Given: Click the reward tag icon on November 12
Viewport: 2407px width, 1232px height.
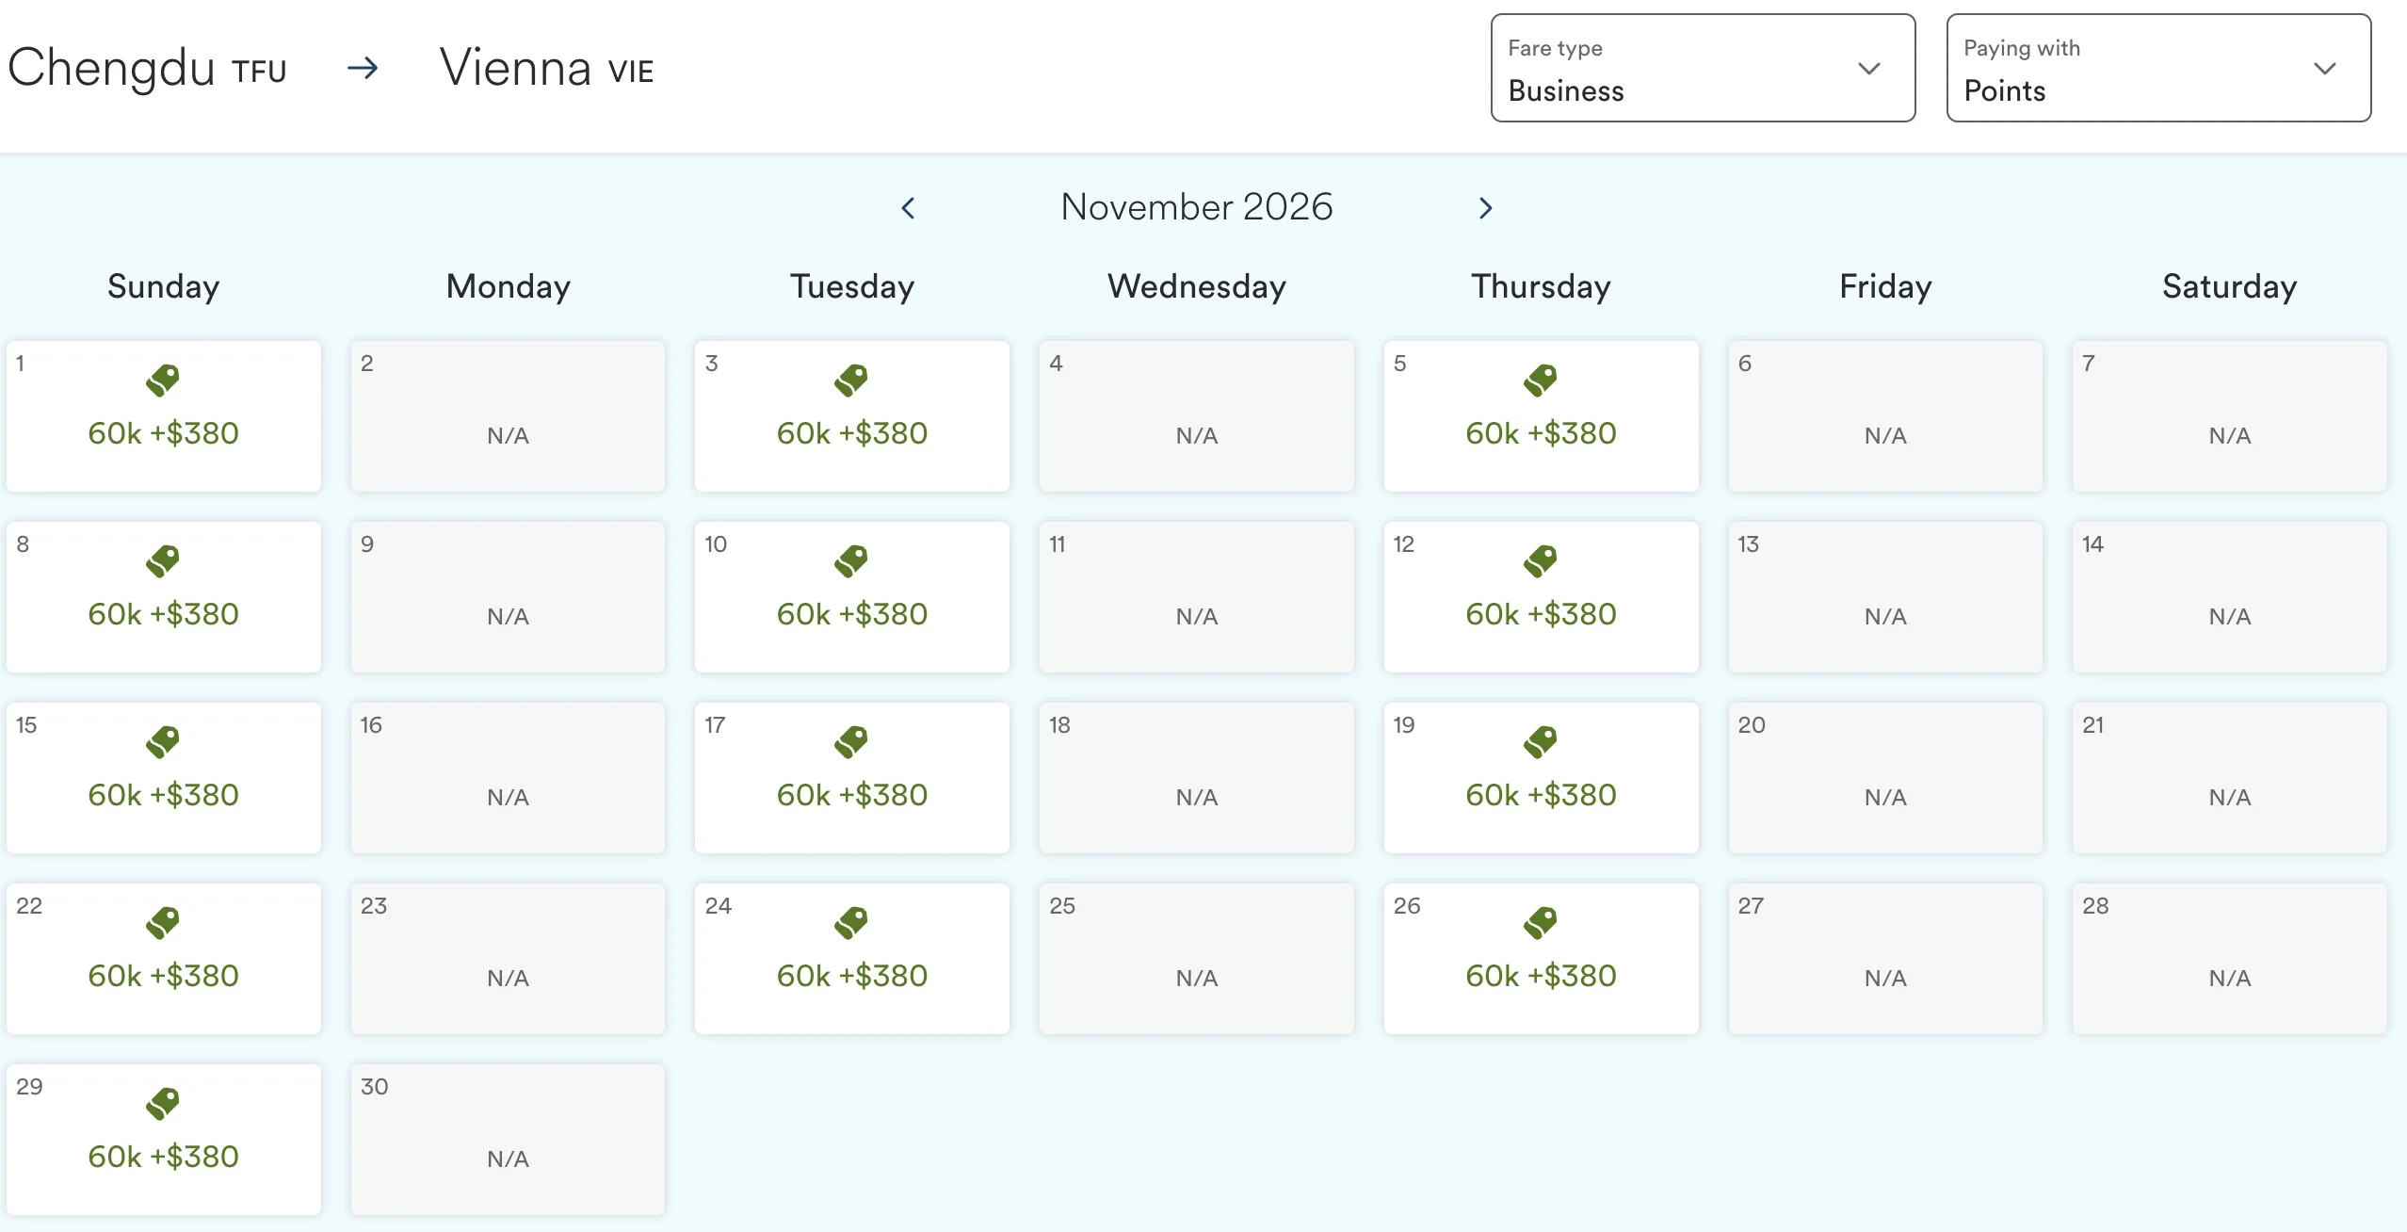Looking at the screenshot, I should tap(1541, 561).
